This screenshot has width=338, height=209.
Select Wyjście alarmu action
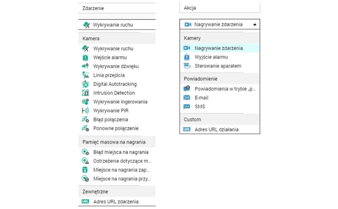(211, 57)
